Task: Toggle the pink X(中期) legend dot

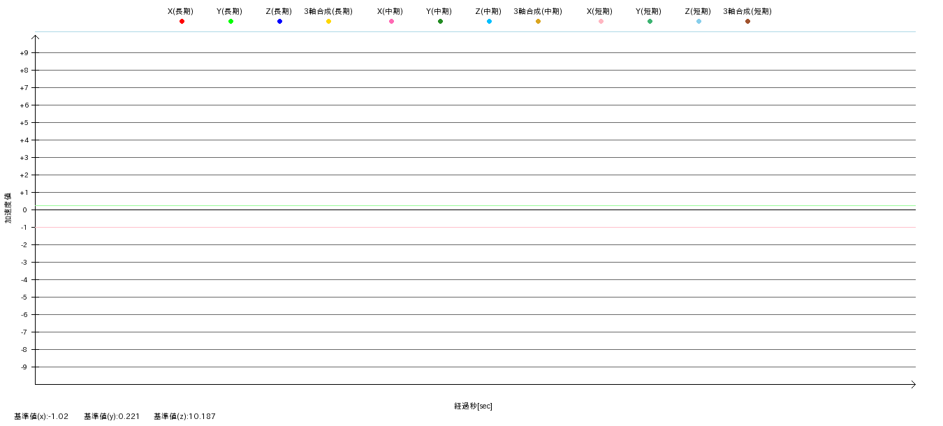Action: tap(391, 22)
